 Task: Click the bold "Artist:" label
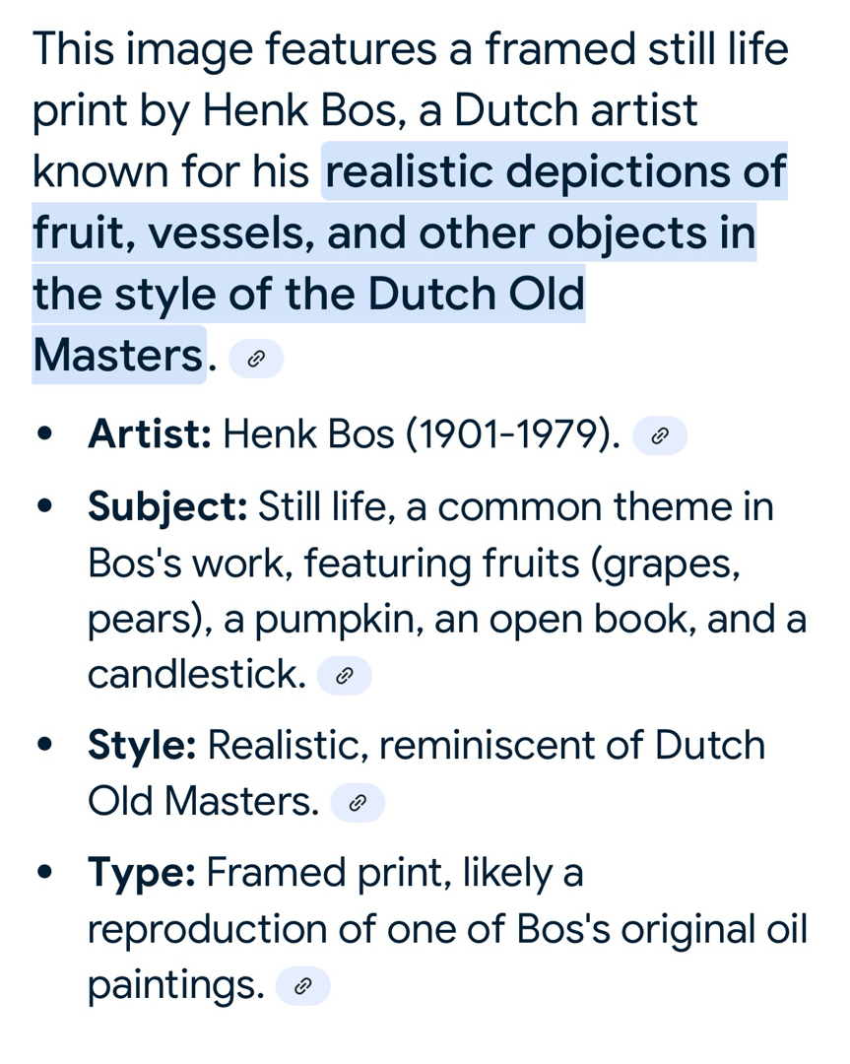[150, 434]
